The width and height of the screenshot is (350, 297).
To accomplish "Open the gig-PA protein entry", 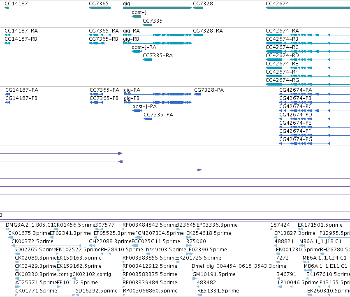I will click(x=132, y=90).
